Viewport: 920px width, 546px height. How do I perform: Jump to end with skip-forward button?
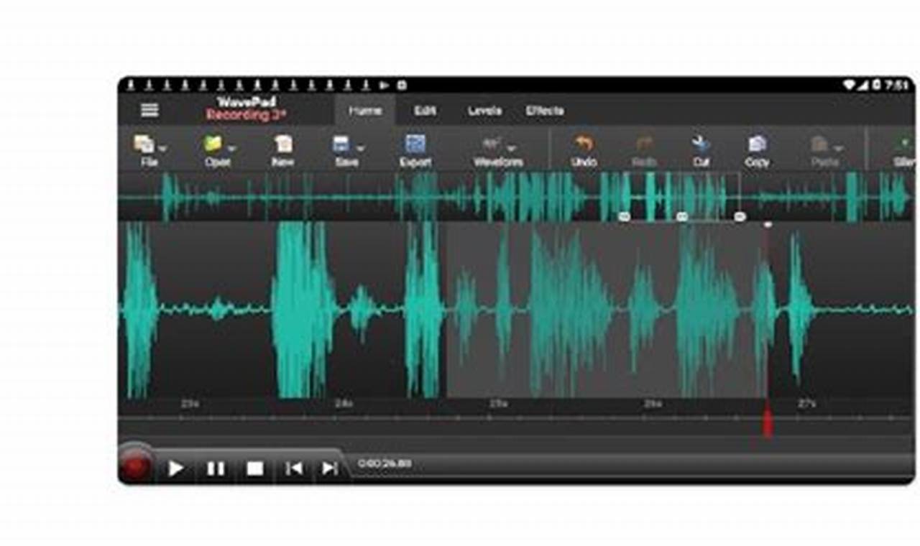pyautogui.click(x=330, y=468)
